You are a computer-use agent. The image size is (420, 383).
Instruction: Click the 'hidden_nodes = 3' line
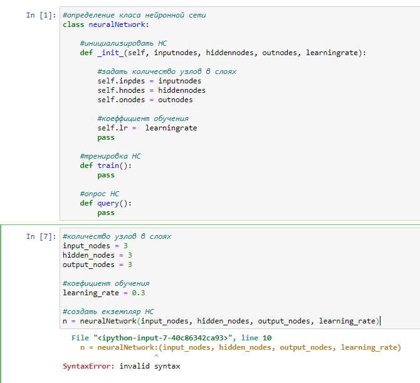pyautogui.click(x=97, y=255)
